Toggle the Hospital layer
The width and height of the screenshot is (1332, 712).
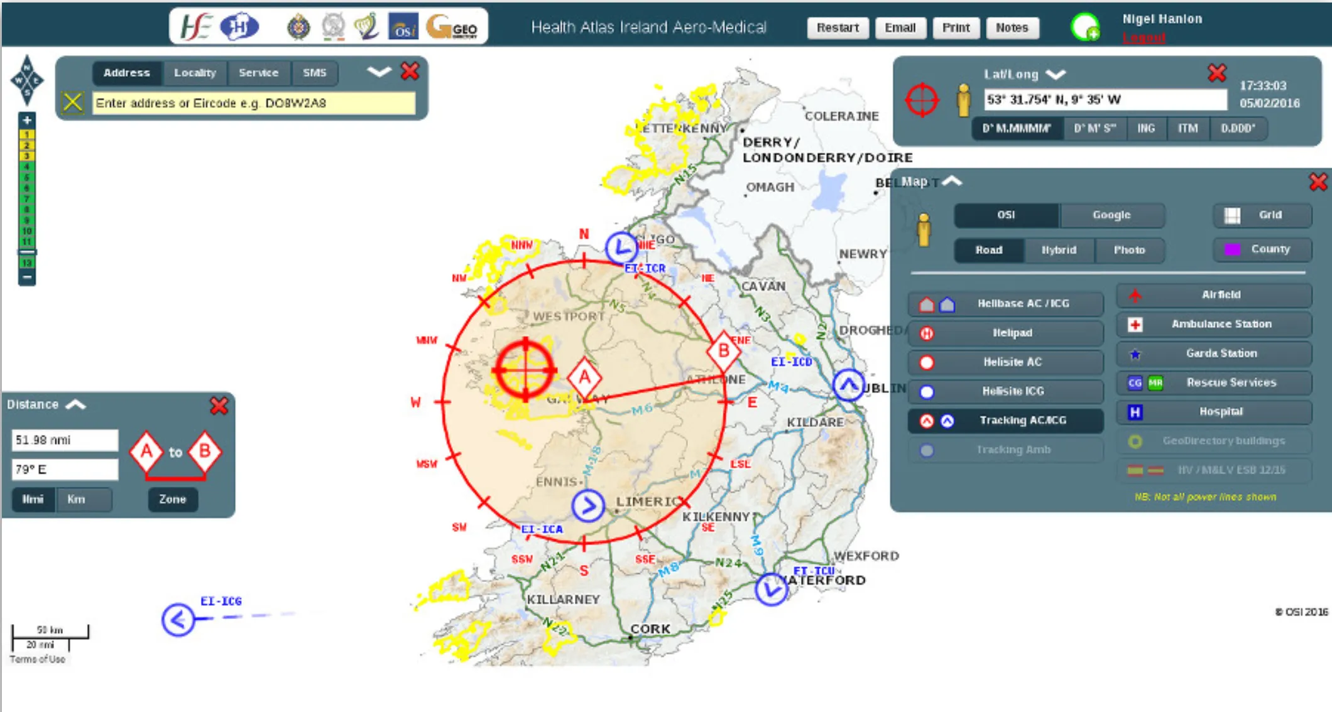point(1214,412)
